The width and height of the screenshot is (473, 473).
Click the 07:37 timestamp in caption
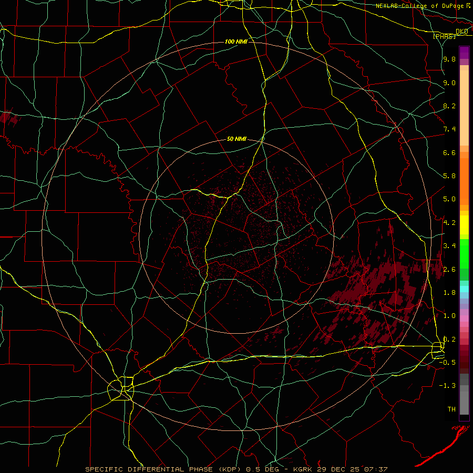(376, 469)
